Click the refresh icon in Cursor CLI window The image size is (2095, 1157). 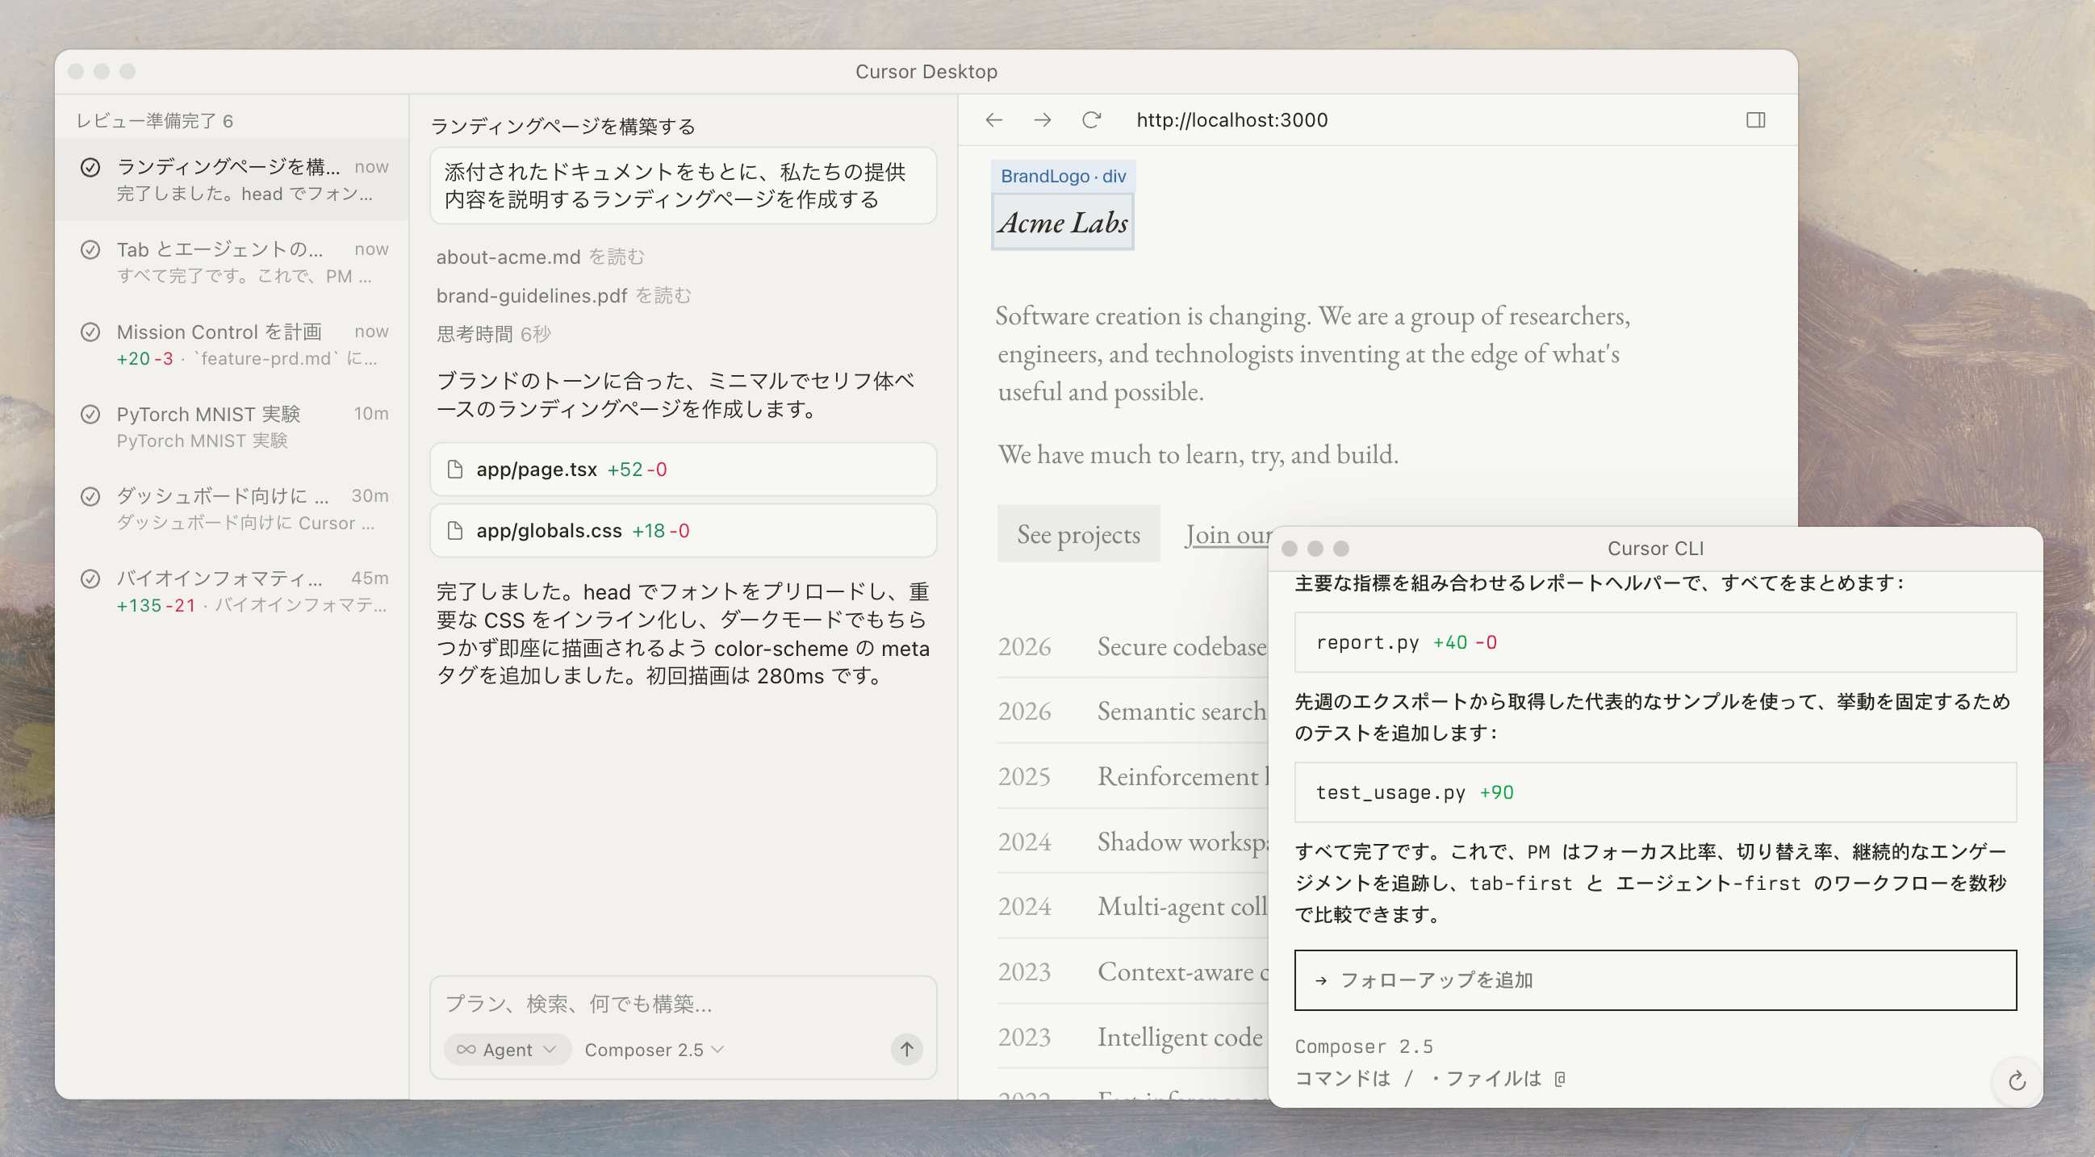coord(2016,1080)
